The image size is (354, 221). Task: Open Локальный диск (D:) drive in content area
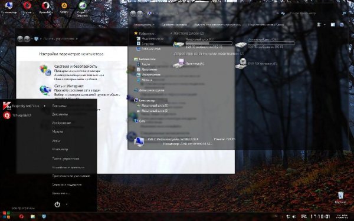click(265, 43)
